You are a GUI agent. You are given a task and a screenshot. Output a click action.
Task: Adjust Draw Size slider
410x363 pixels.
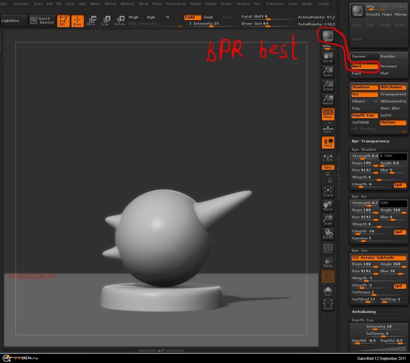267,24
